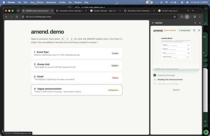Open the Edit menu

(x=26, y=2)
